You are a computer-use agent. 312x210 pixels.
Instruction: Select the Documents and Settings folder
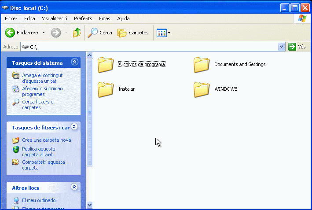(x=202, y=65)
